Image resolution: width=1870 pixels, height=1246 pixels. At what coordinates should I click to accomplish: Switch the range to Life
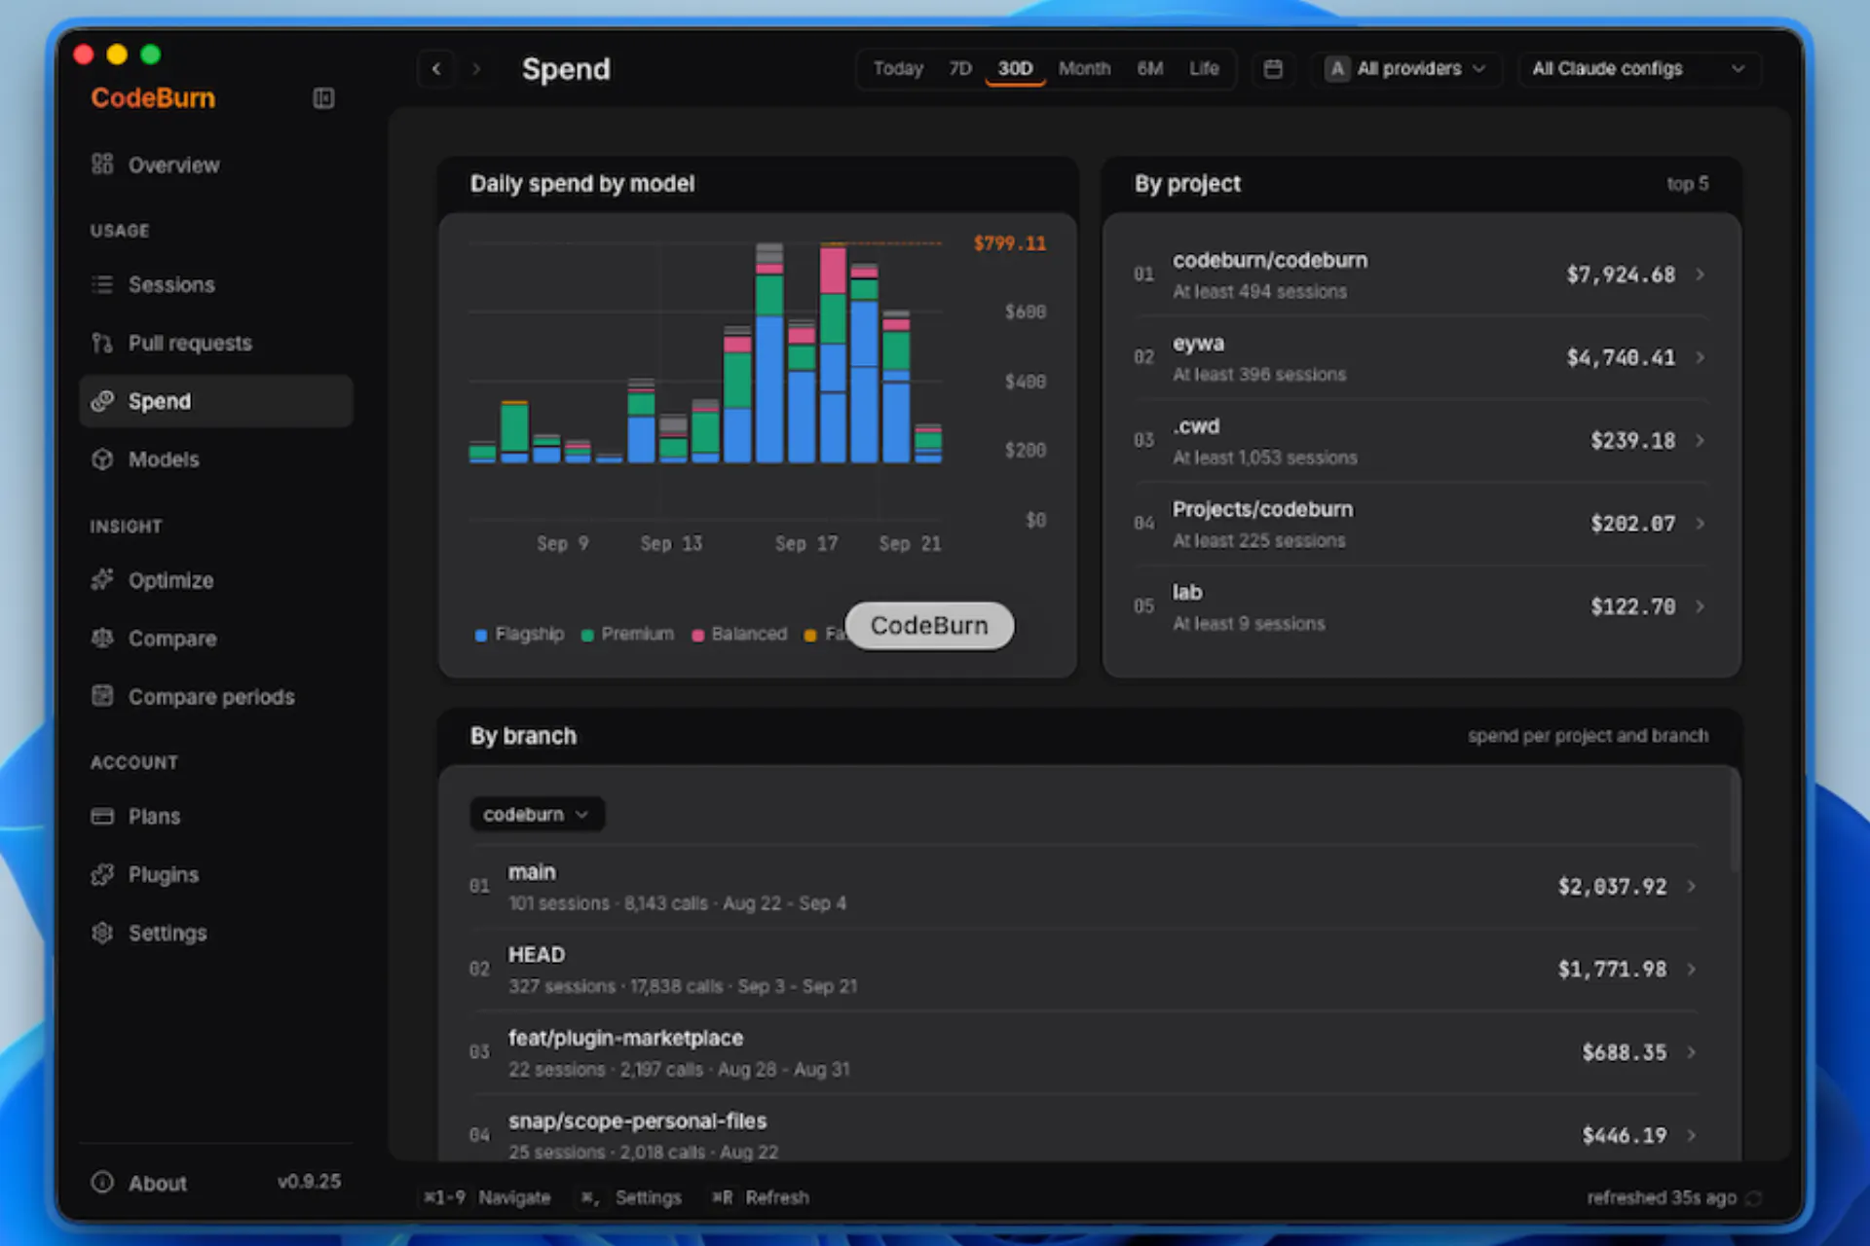pos(1204,69)
